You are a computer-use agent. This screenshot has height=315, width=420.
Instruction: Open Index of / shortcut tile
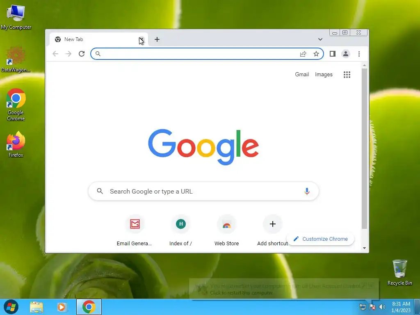[x=181, y=231]
